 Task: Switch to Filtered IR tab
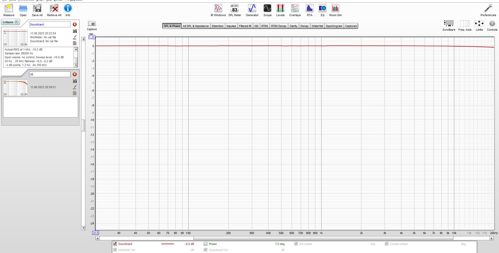pos(245,26)
